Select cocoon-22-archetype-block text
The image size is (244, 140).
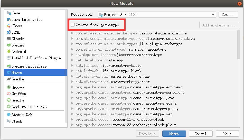[138, 119]
